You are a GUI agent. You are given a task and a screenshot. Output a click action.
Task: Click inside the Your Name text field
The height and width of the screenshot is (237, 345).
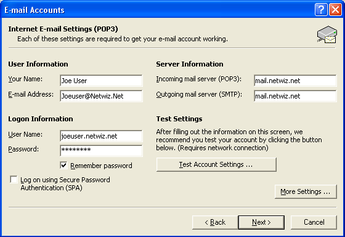pyautogui.click(x=101, y=81)
